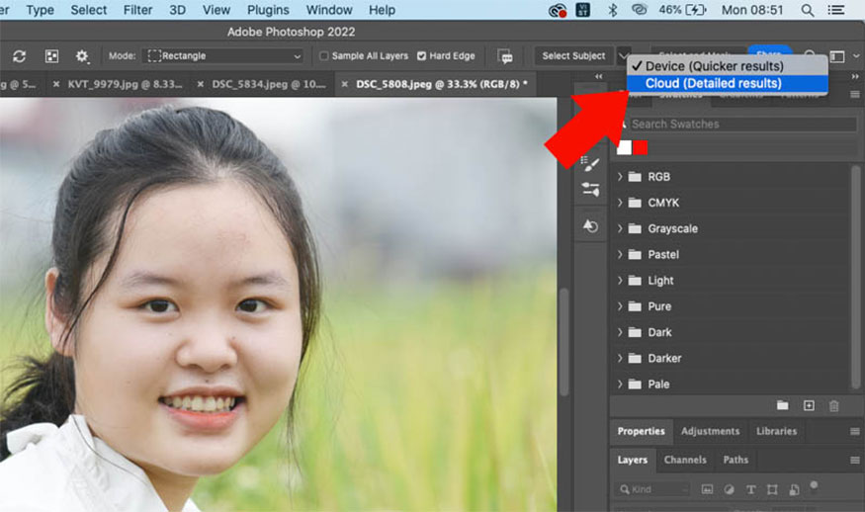Click the Search Swatches field

tap(742, 125)
